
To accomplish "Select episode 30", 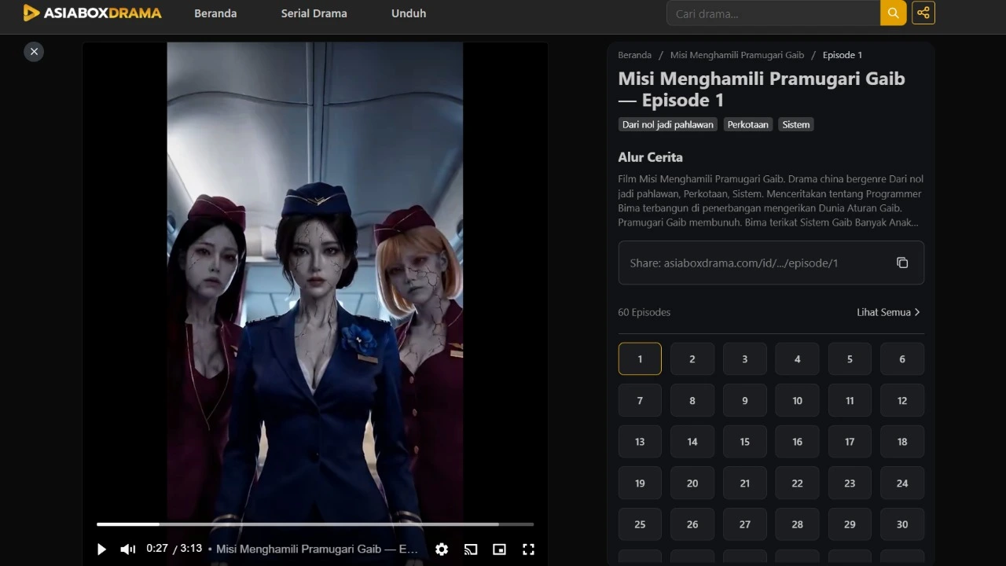I will [902, 524].
